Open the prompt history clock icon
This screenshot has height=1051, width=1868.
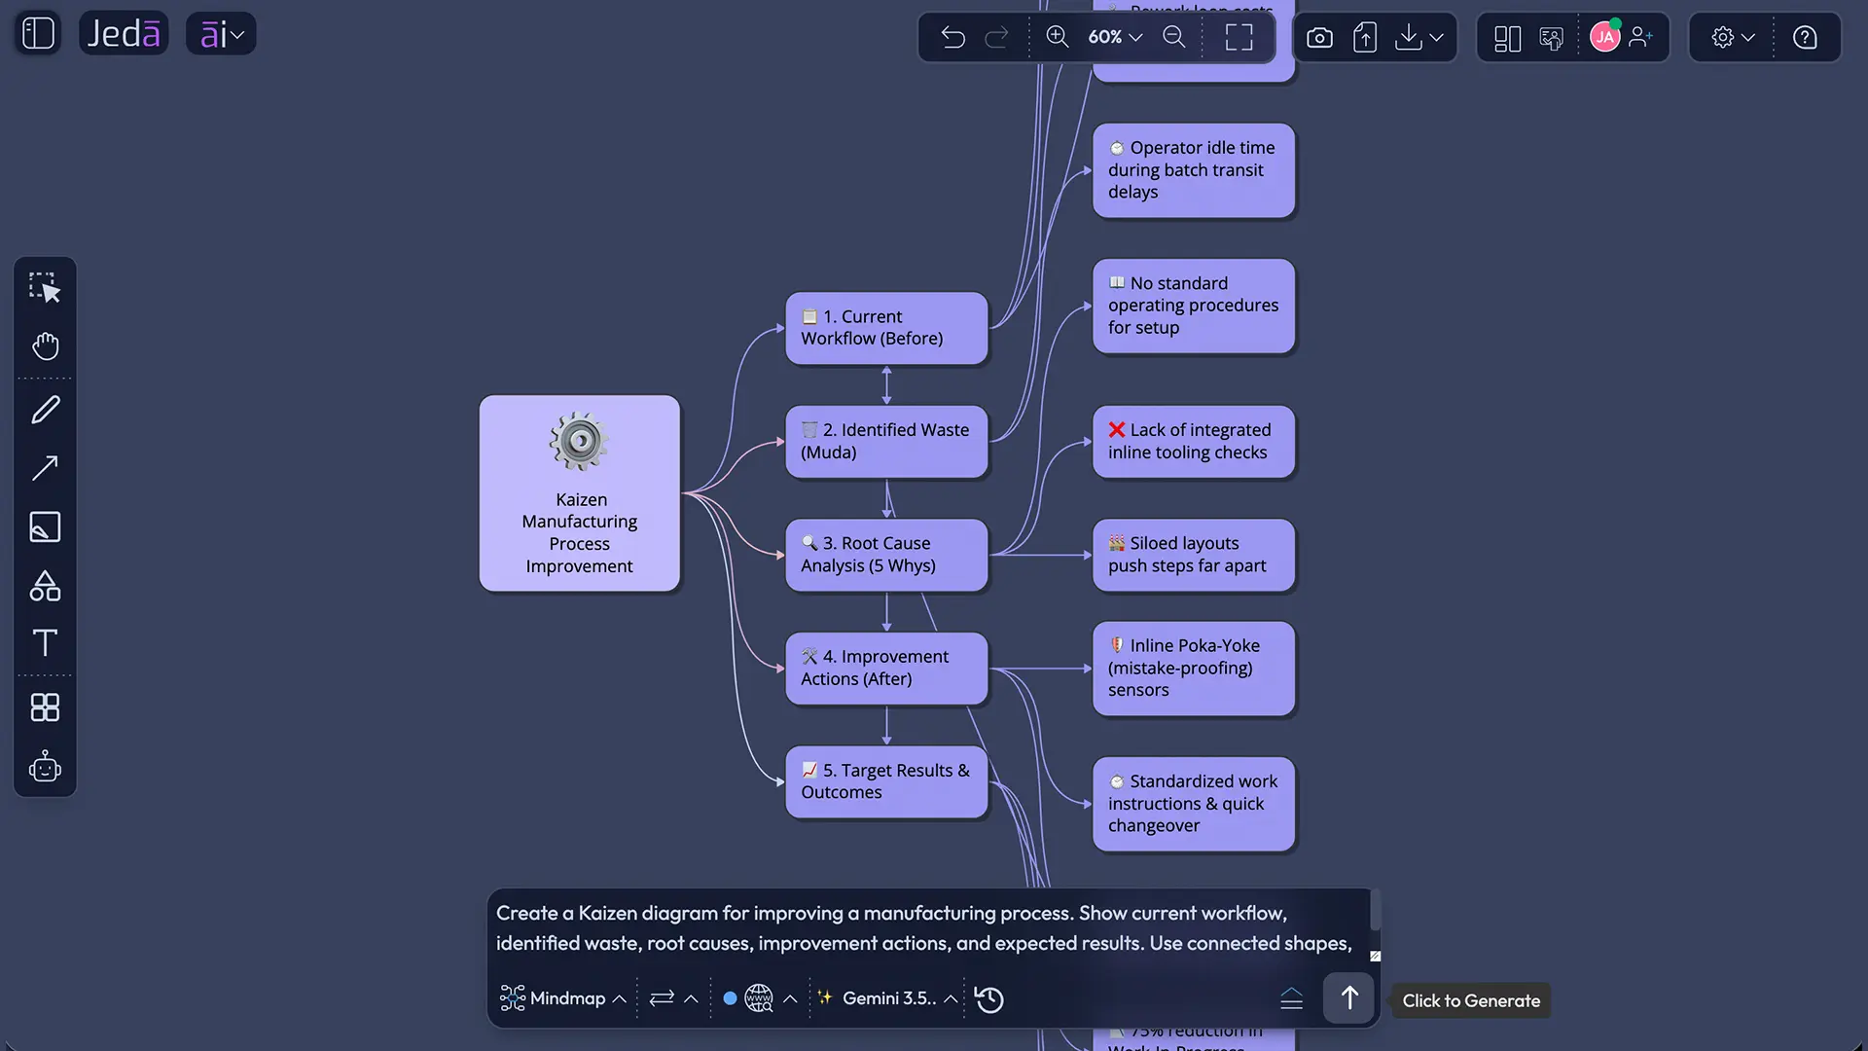pos(989,999)
